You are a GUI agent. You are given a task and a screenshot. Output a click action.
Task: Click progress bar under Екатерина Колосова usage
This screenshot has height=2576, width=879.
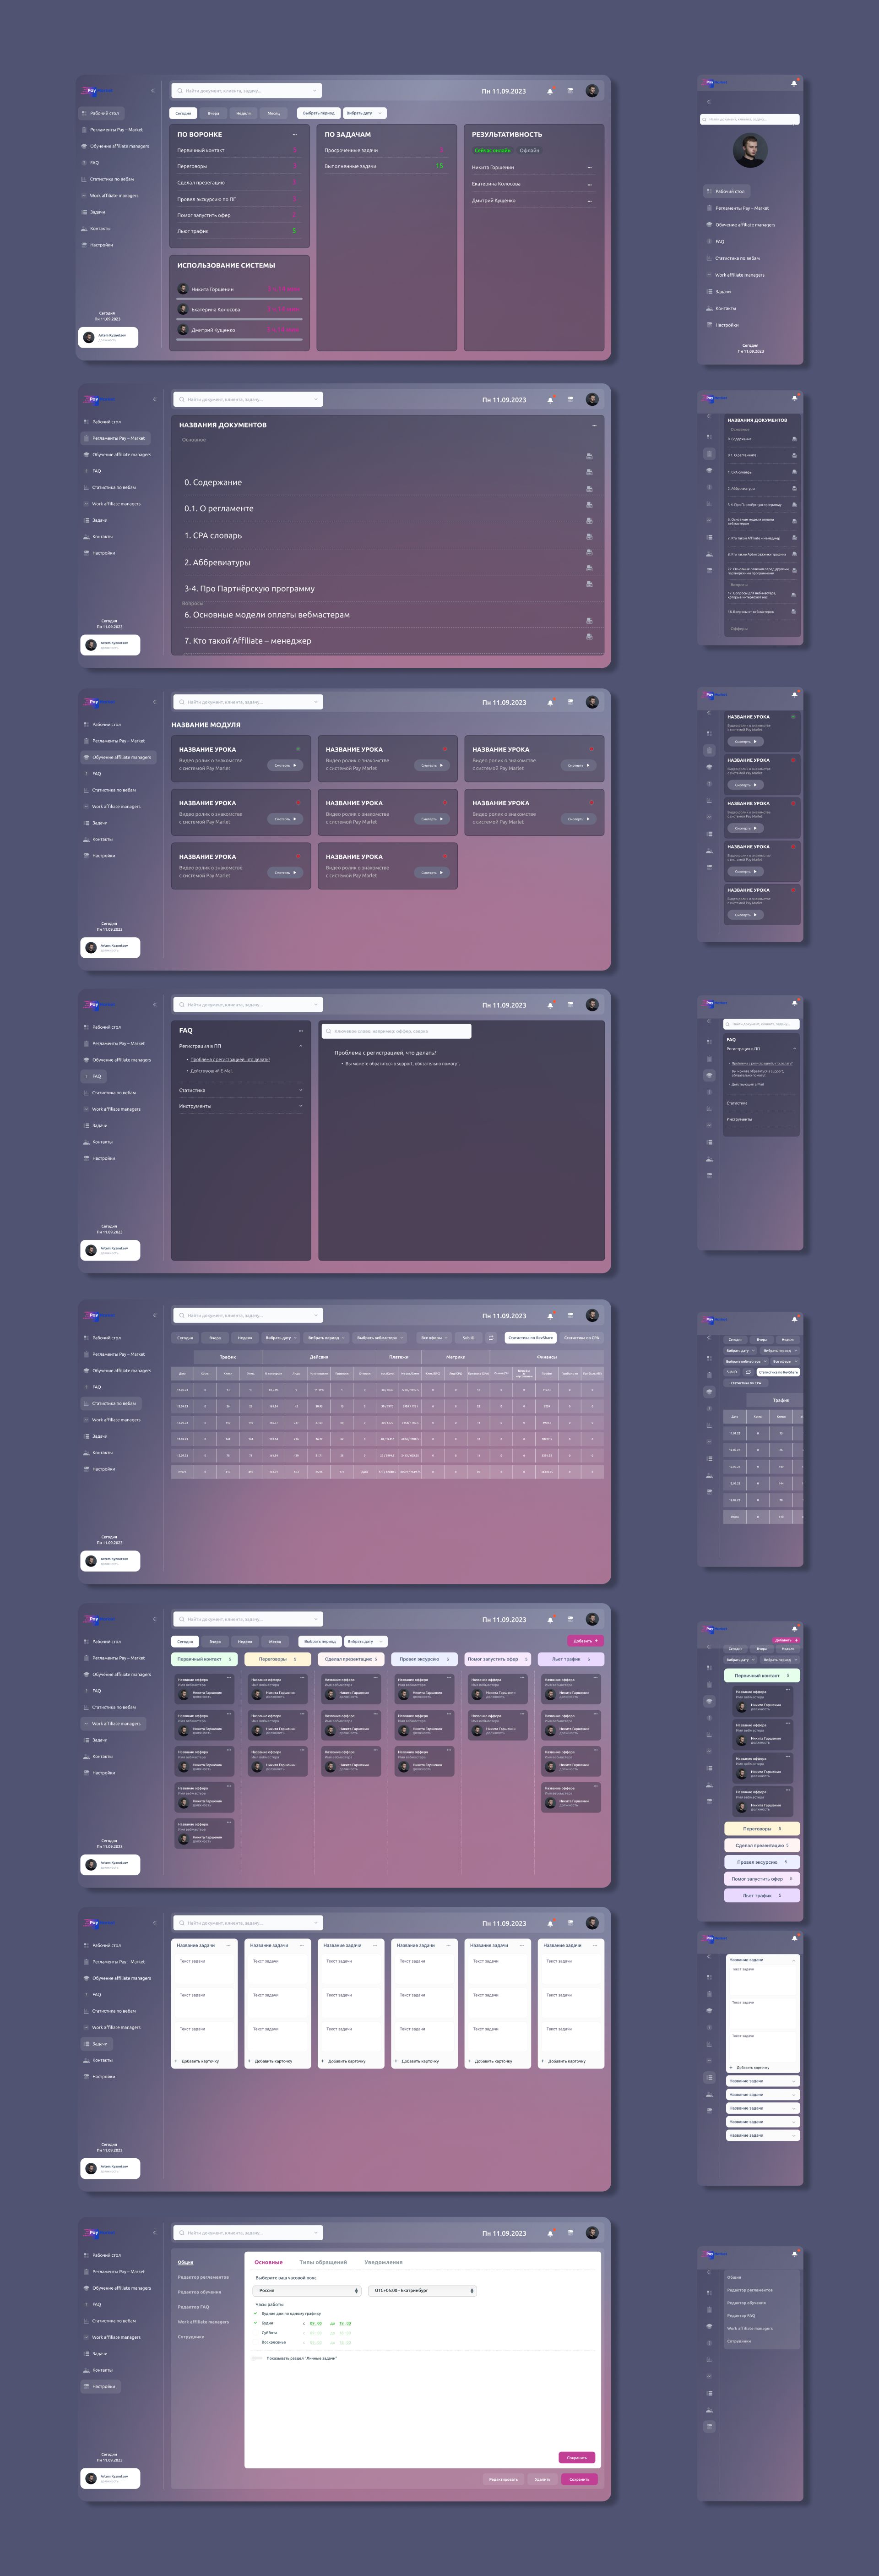239,319
